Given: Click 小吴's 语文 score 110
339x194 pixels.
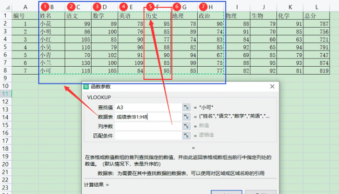Looking at the screenshot, I should tap(78, 47).
